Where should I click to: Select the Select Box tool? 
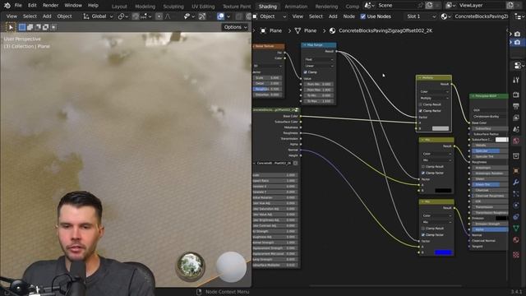click(x=11, y=27)
